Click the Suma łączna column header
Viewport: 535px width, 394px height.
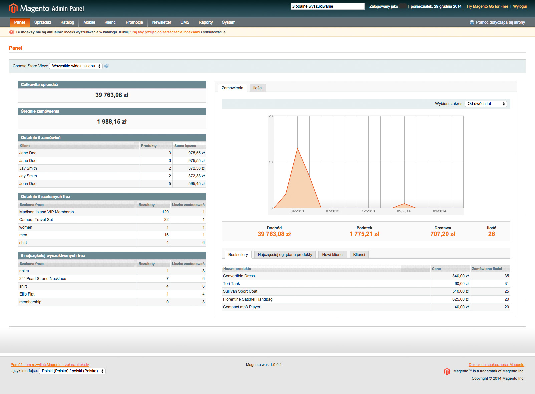[x=189, y=146]
